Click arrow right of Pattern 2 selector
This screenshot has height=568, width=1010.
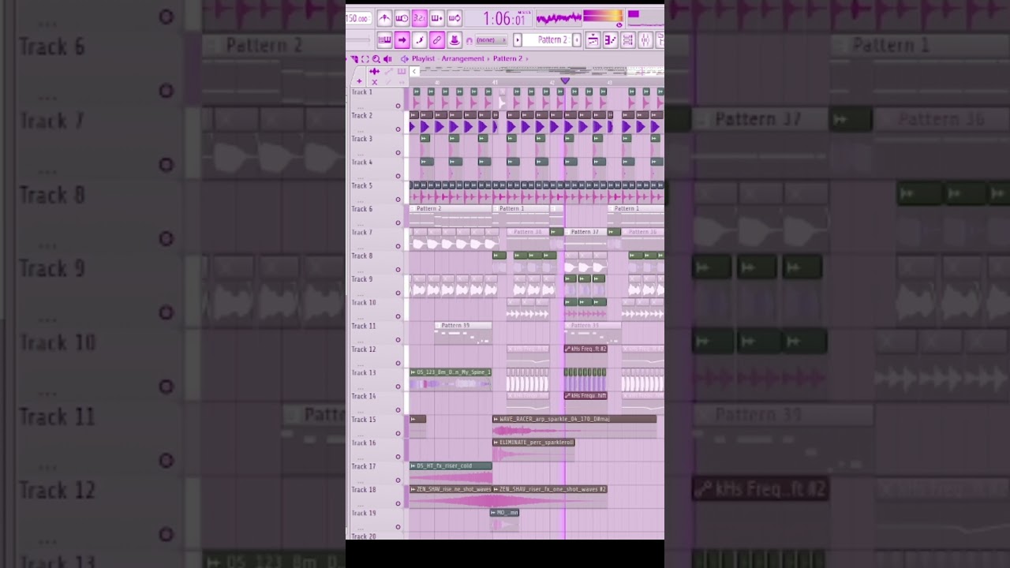pyautogui.click(x=577, y=40)
